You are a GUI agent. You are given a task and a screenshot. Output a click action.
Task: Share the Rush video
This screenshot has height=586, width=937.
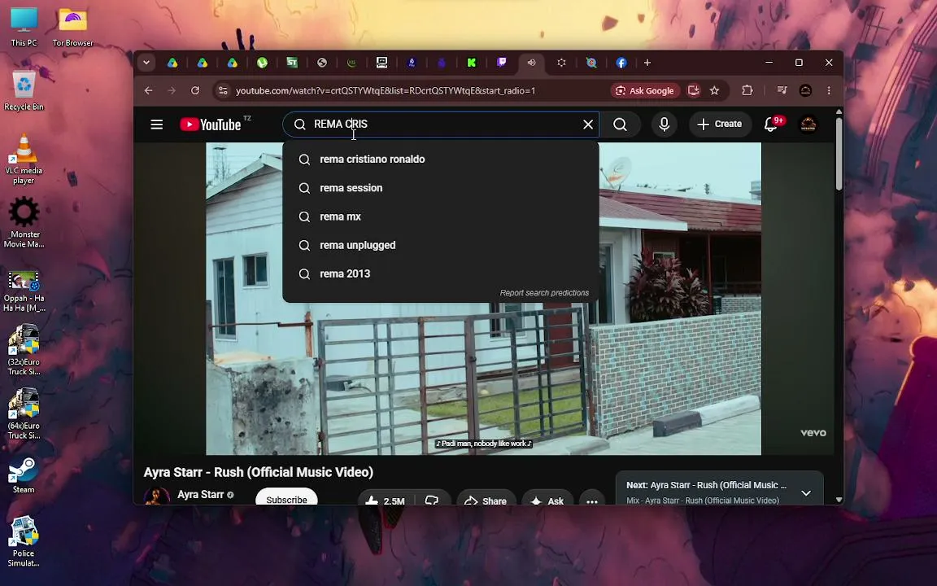point(486,499)
